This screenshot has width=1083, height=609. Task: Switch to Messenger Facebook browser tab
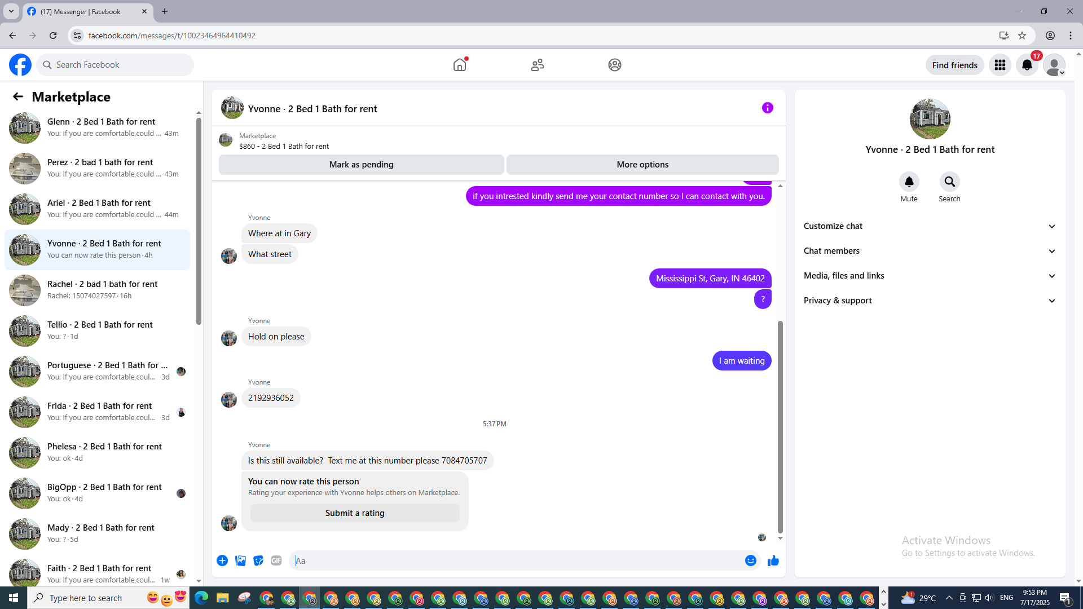87,11
